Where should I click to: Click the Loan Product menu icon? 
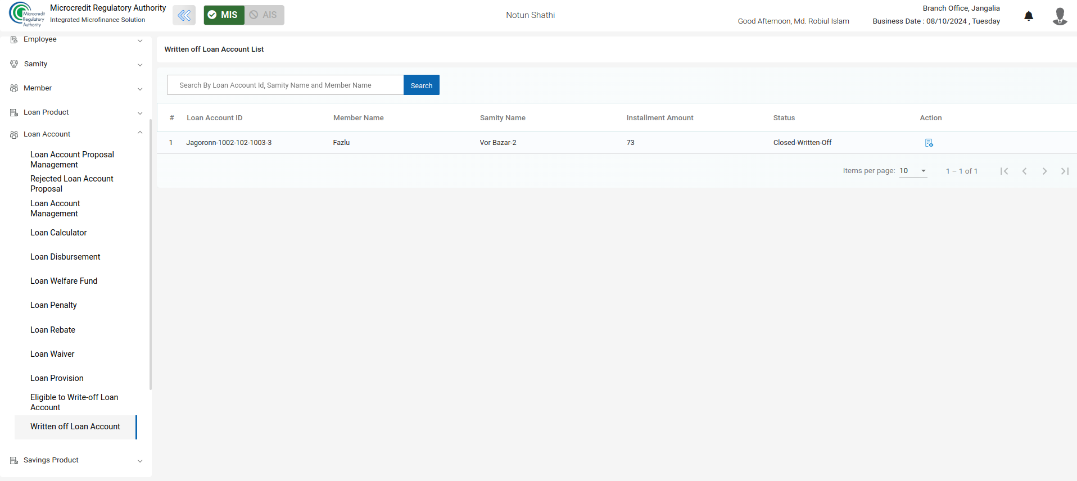point(14,112)
